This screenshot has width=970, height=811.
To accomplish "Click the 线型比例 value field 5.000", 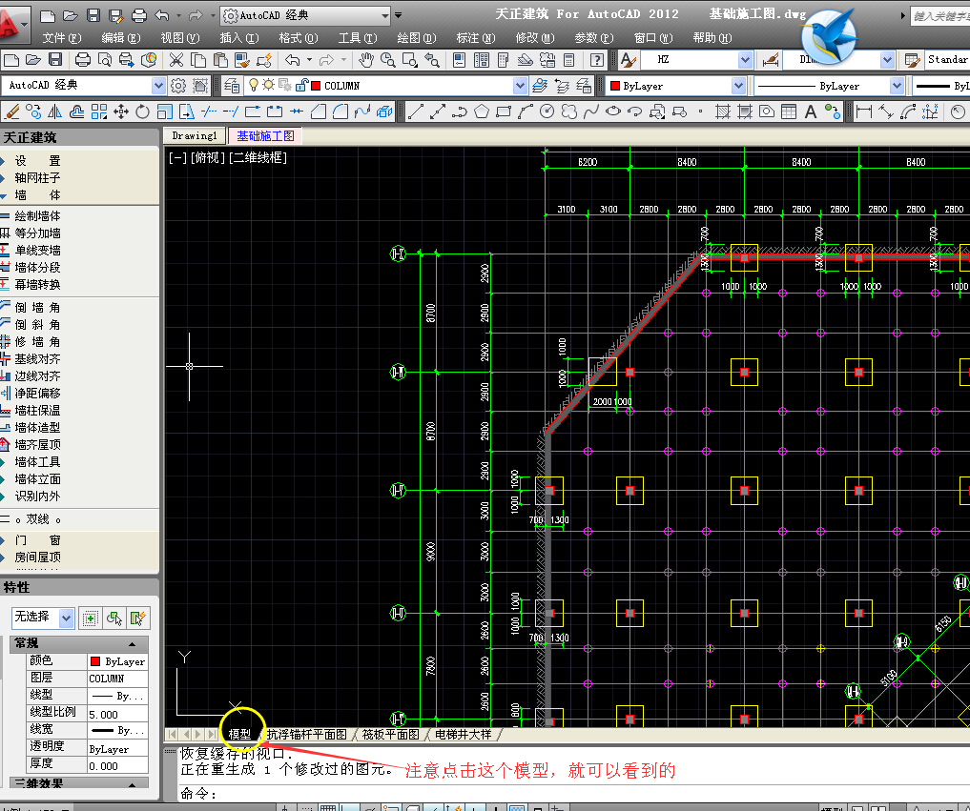I will (x=117, y=715).
